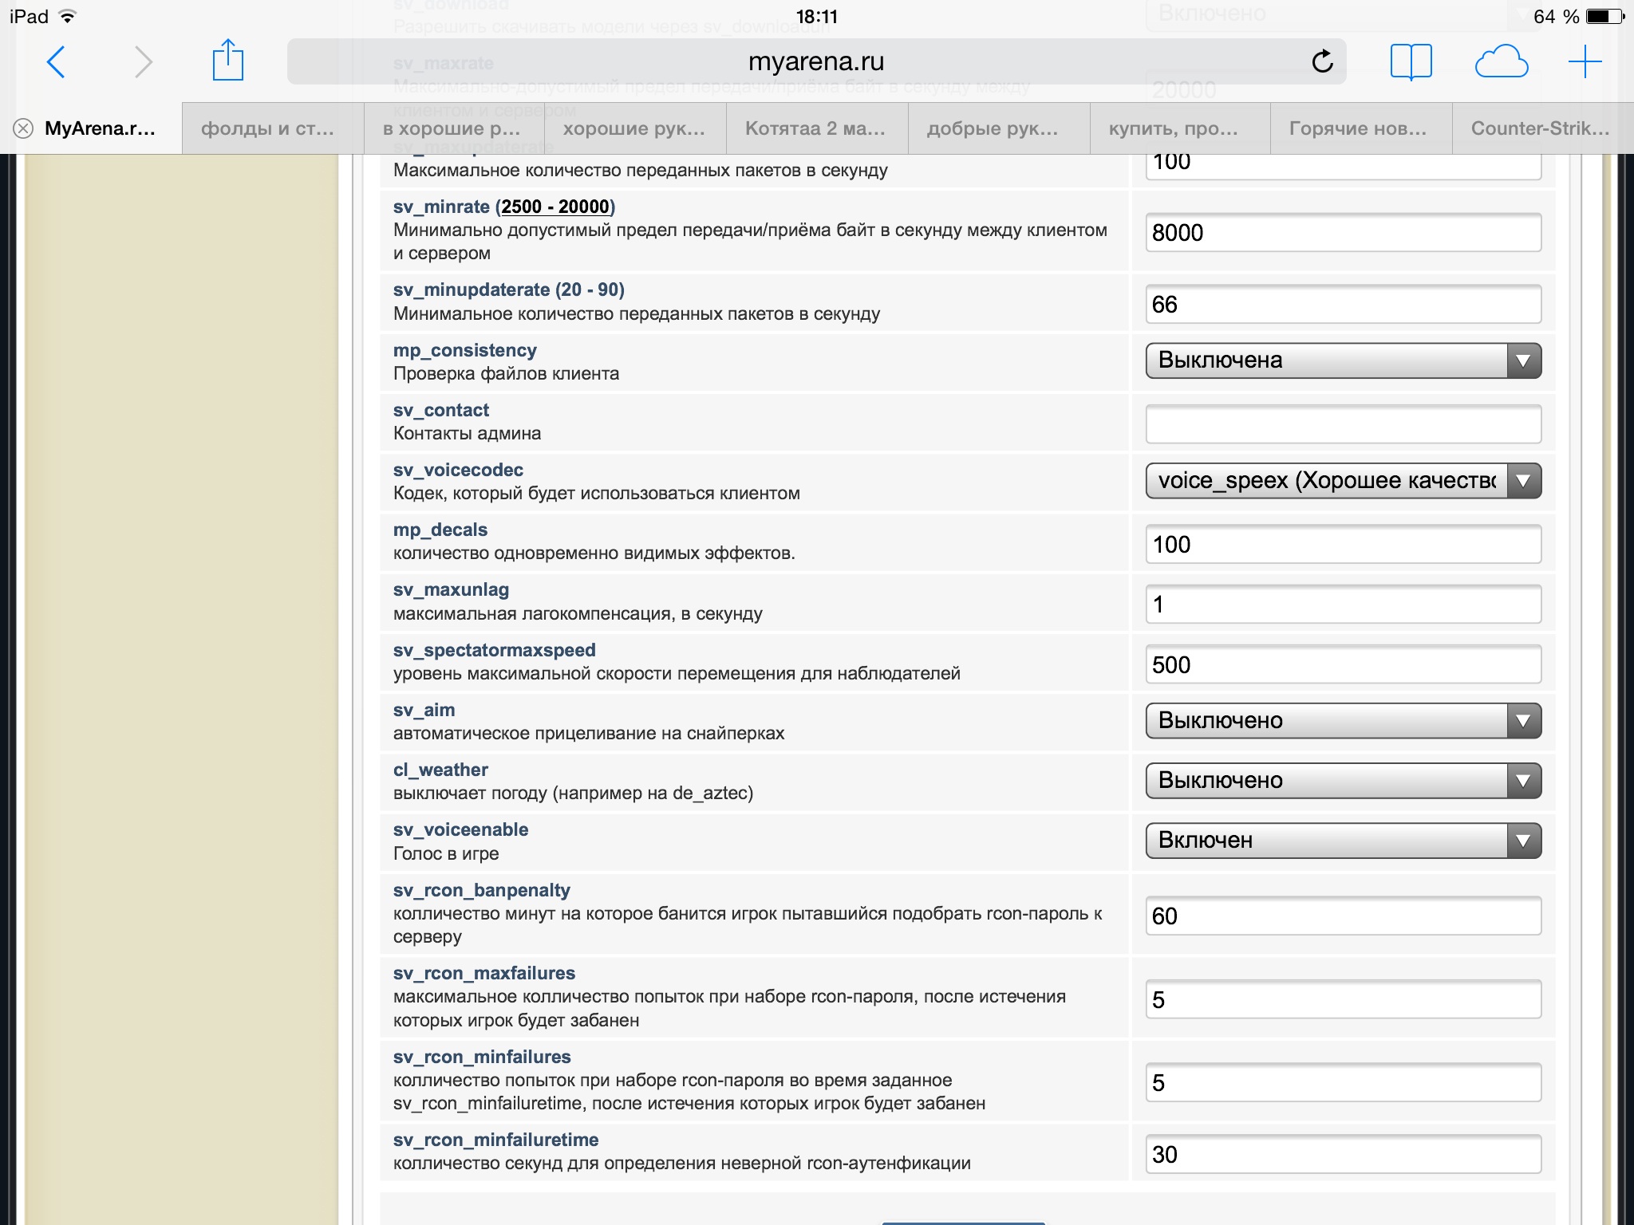Switch to the добрые рук… tab
This screenshot has height=1225, width=1634.
(x=999, y=128)
